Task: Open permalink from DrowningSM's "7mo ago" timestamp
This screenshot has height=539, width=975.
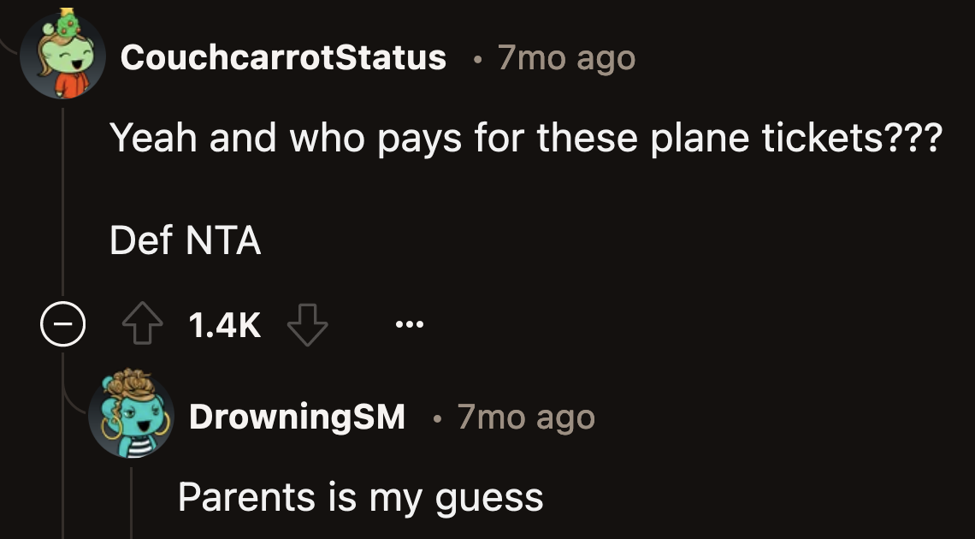Action: tap(525, 417)
